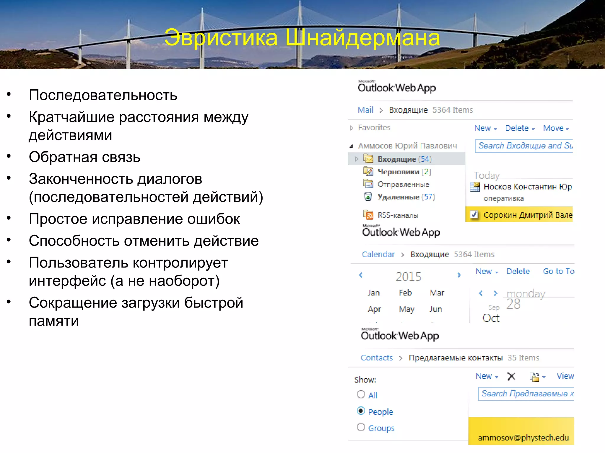Expand the Favorites tree section
The image size is (605, 453).
[x=352, y=128]
